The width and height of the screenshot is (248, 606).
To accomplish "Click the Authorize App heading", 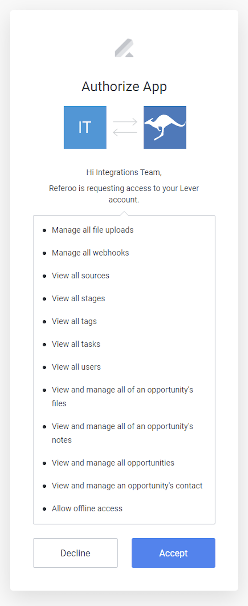I will click(x=124, y=87).
